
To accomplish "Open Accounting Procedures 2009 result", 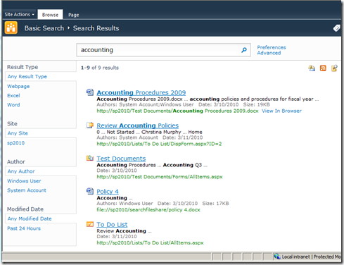I will click(141, 92).
